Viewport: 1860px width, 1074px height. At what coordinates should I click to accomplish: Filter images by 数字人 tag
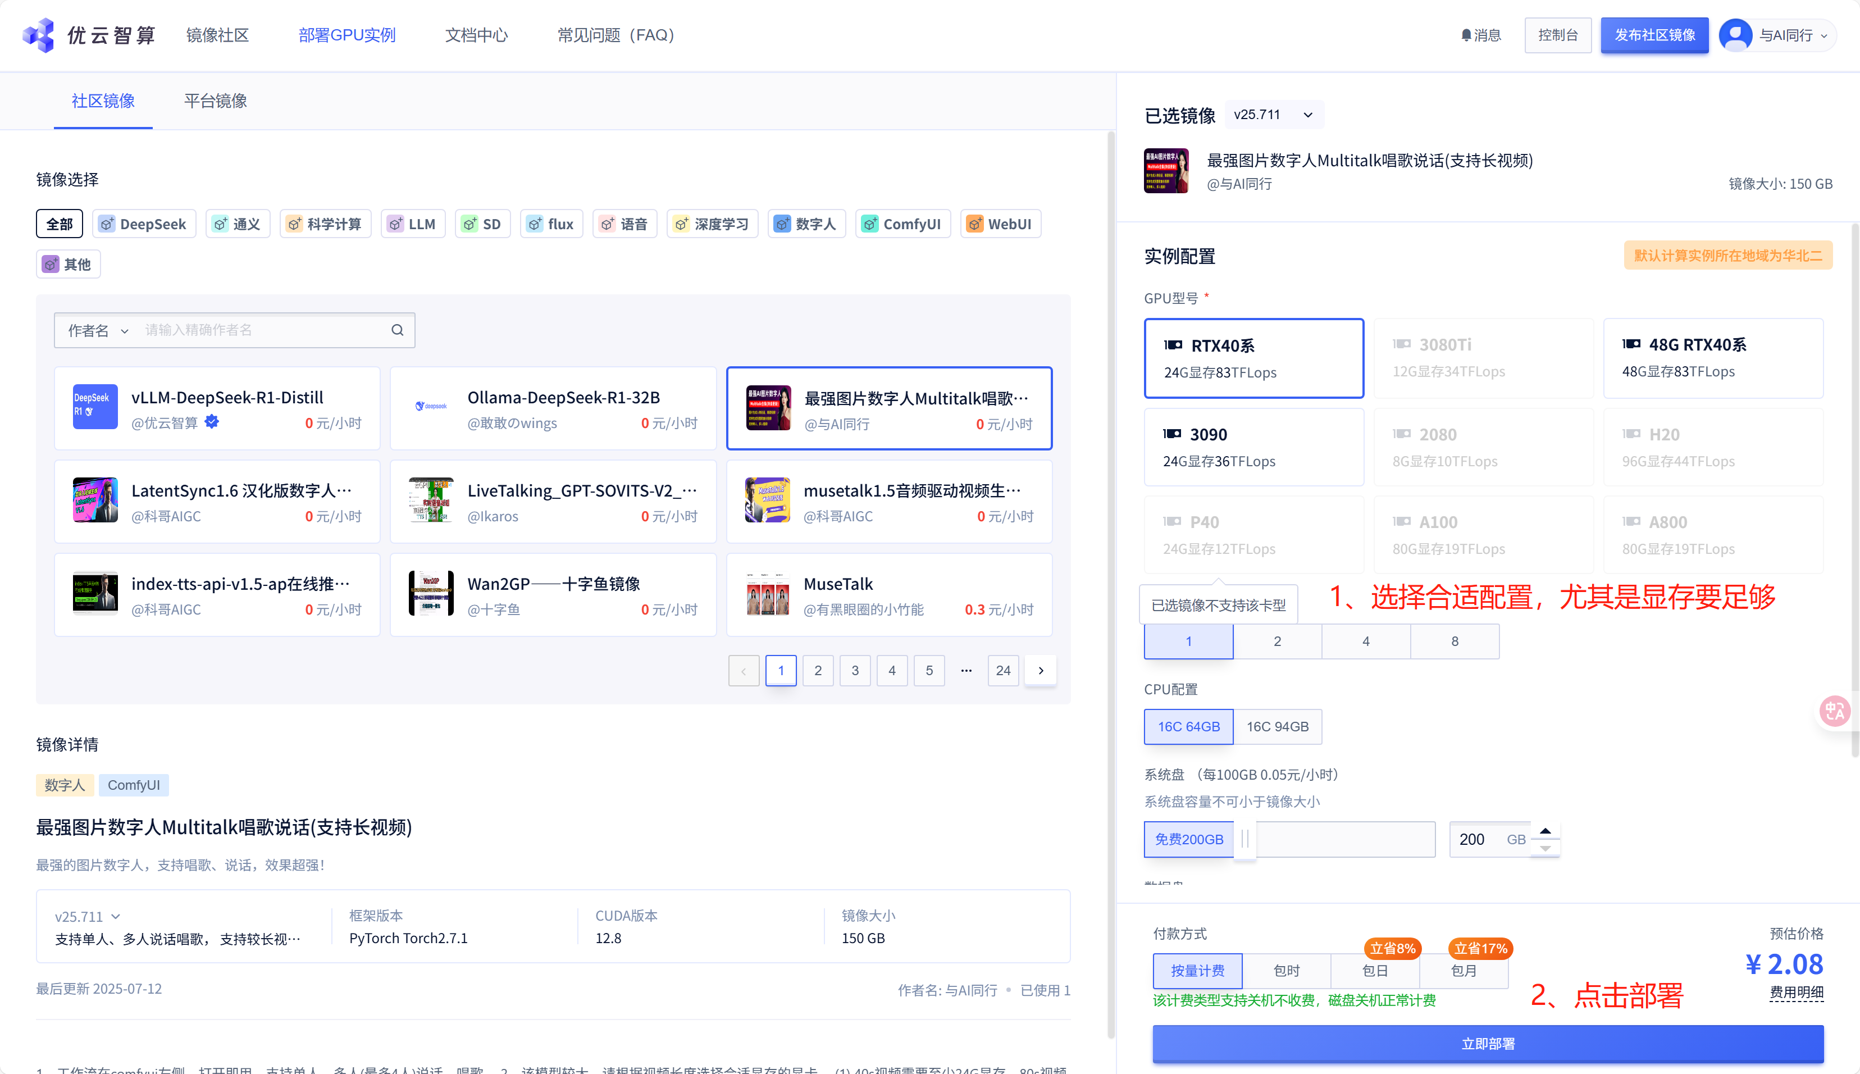coord(807,224)
